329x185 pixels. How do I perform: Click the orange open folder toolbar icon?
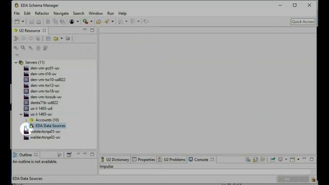pos(99,22)
